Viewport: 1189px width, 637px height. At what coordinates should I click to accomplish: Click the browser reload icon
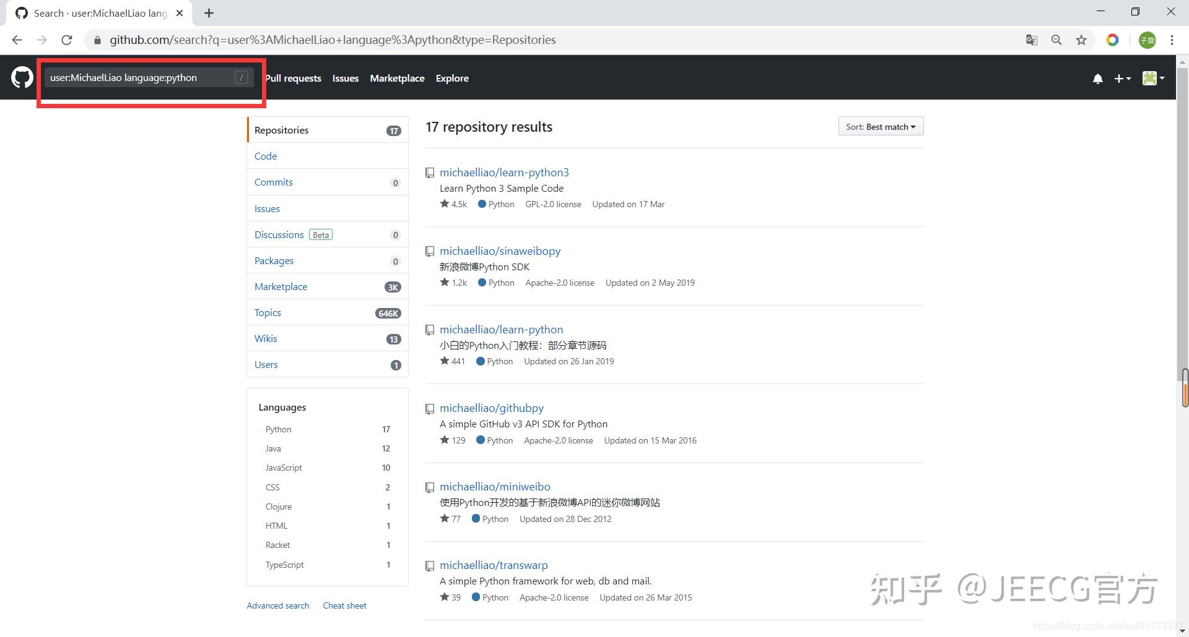click(67, 40)
